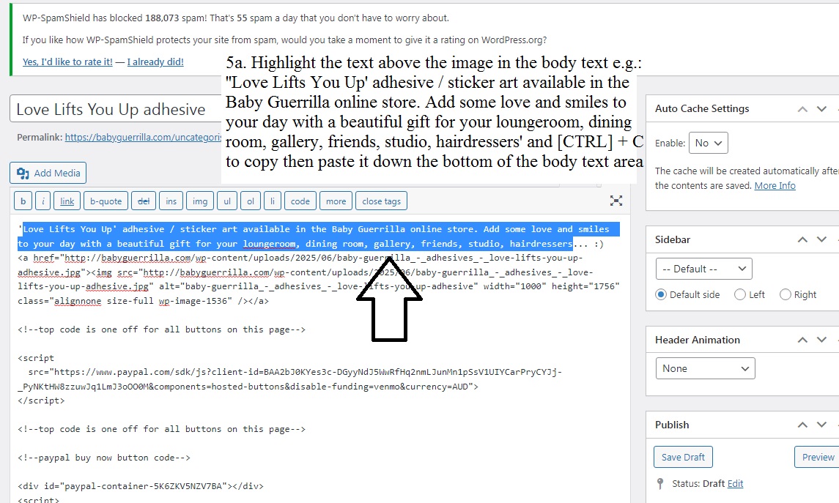The height and width of the screenshot is (503, 839).
Task: Move Auto Cache Settings panel down
Action: tap(822, 108)
